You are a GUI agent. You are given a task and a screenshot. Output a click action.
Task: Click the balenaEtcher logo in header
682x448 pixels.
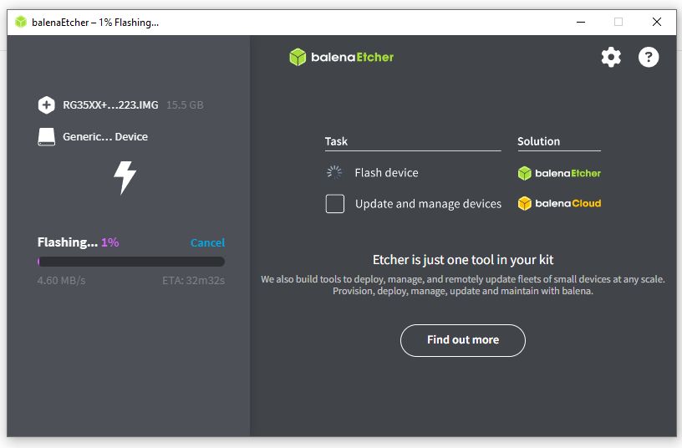(342, 58)
